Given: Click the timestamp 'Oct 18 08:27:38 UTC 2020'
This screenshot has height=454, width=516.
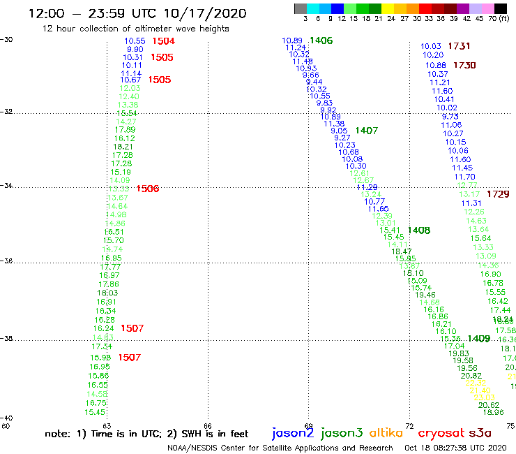Looking at the screenshot, I should point(455,448).
